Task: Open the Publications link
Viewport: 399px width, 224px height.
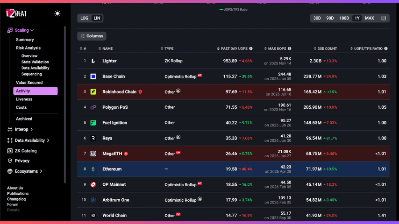Action: (x=18, y=194)
